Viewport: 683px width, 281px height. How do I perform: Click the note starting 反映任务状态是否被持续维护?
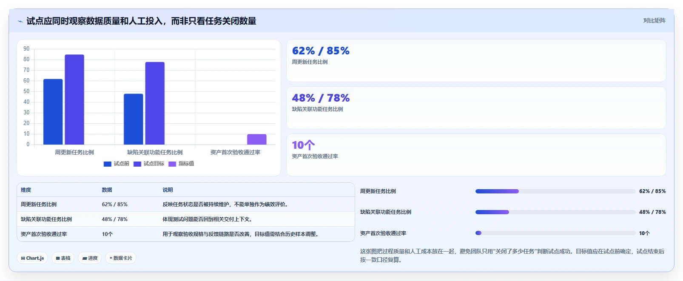226,204
